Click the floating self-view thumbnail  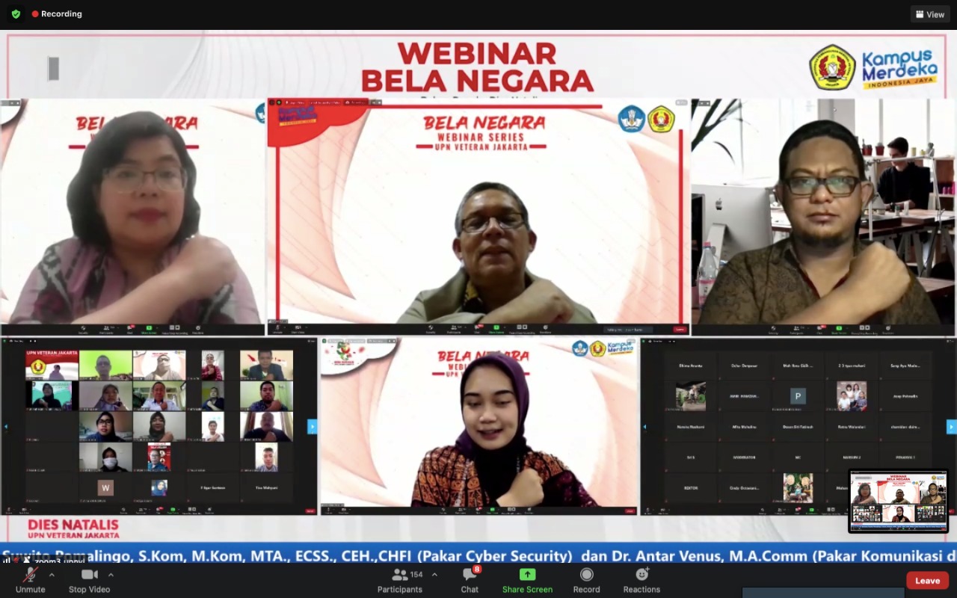coord(898,501)
